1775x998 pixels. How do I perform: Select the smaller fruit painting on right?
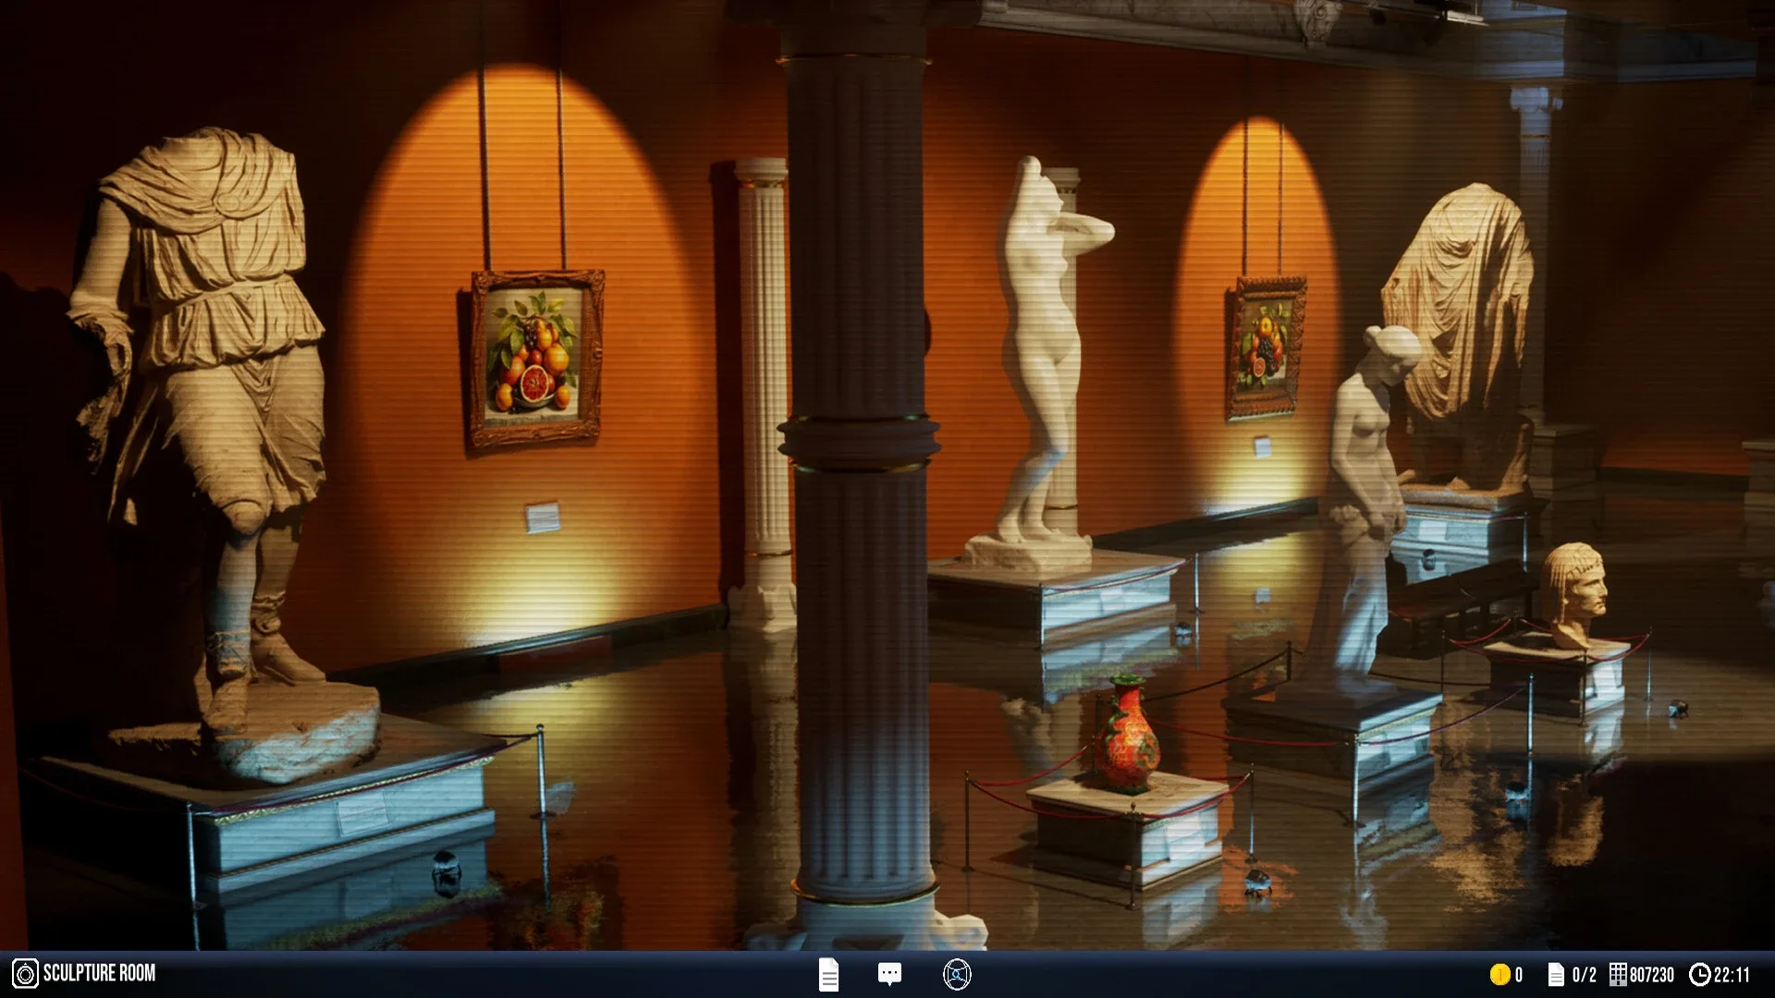pos(1266,347)
